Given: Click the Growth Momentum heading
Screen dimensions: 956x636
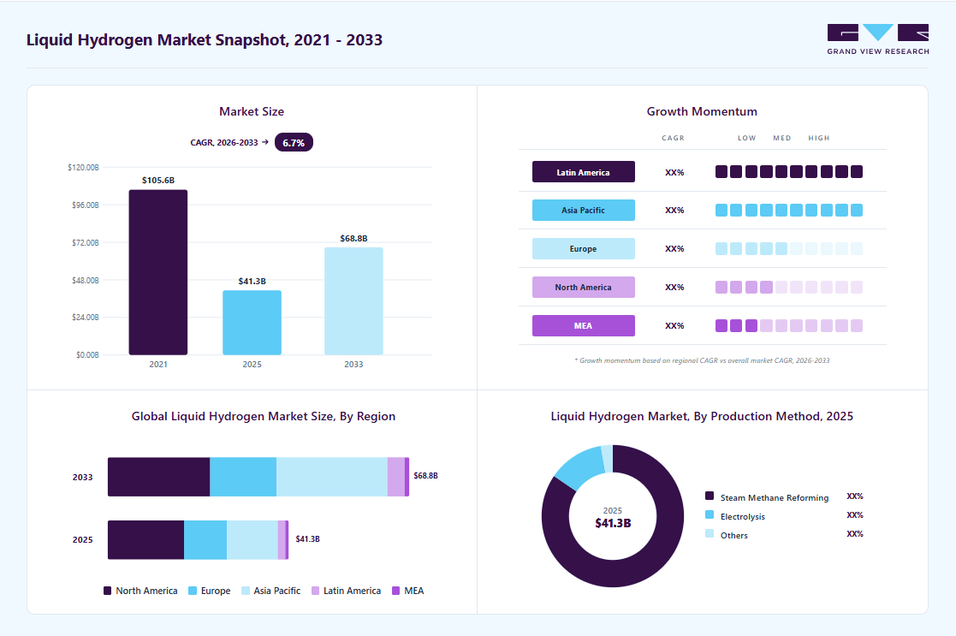Looking at the screenshot, I should [702, 111].
